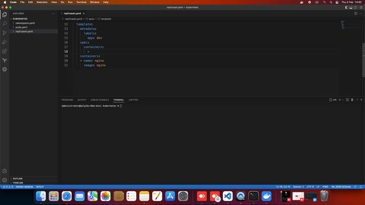Focus the terminal prompt input

click(121, 106)
